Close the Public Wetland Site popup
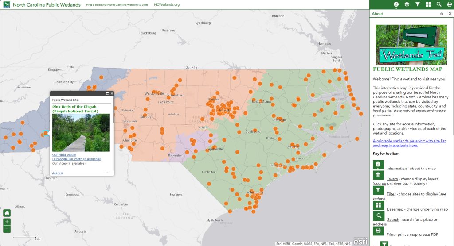454x246 pixels. coord(112,93)
